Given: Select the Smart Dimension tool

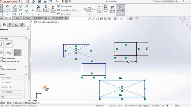Looking at the screenshot, I should [x=7, y=9].
